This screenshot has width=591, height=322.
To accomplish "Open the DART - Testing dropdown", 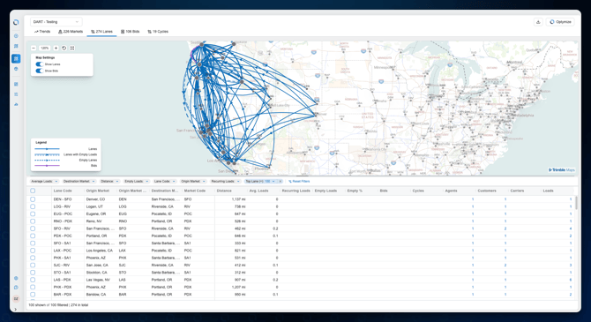I will pos(56,22).
